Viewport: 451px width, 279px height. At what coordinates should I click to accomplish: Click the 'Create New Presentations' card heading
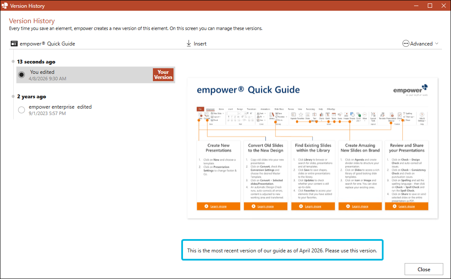point(218,148)
